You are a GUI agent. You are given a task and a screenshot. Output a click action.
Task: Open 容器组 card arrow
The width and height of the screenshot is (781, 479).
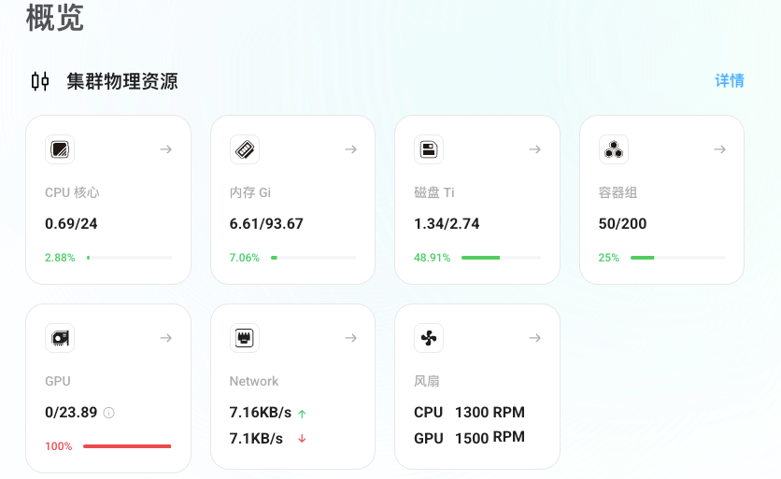tap(719, 149)
